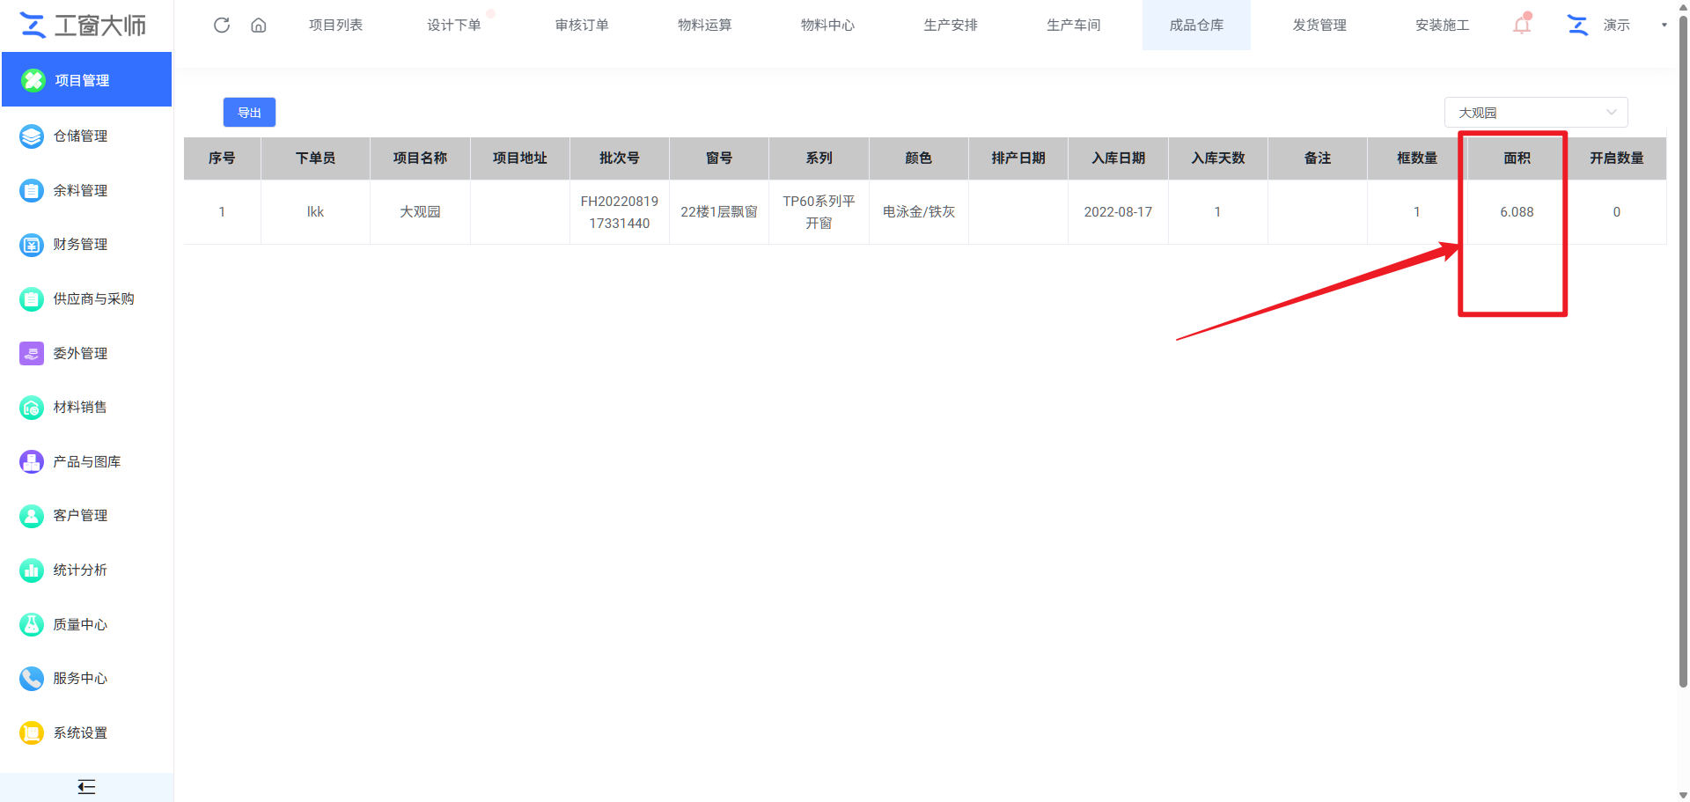Click the 面积 column header

tap(1517, 158)
